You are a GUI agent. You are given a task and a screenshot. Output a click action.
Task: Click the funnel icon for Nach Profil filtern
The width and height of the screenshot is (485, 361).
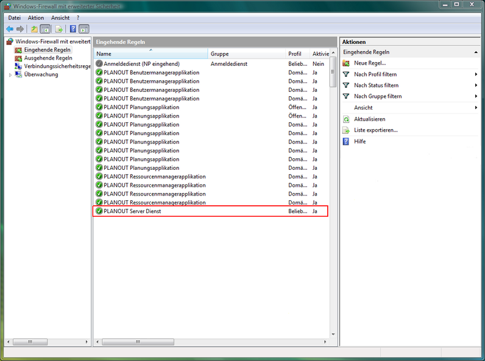(346, 74)
